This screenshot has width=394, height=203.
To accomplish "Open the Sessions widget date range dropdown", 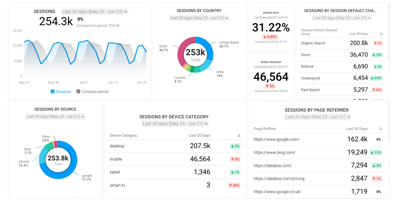I will coord(94,12).
